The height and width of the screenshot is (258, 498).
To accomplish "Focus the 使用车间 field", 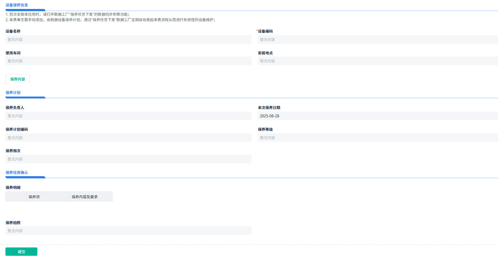I will [128, 61].
